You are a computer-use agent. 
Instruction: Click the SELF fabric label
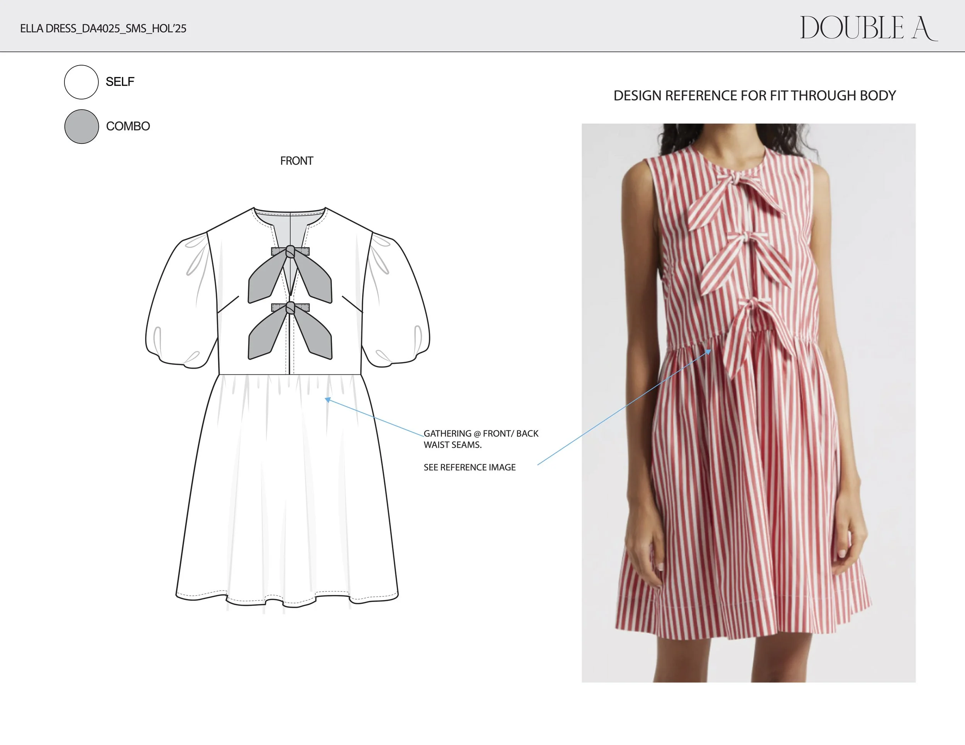pos(120,82)
